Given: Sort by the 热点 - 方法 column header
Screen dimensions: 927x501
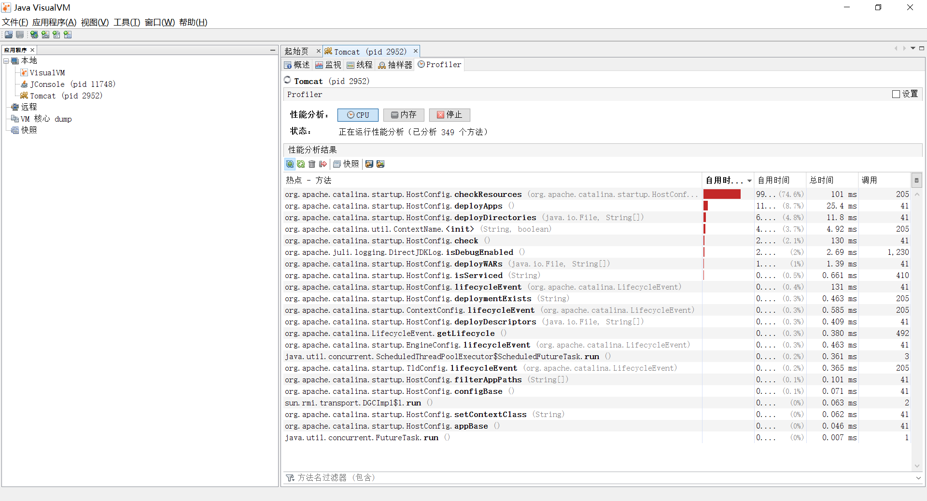Looking at the screenshot, I should pyautogui.click(x=492, y=180).
